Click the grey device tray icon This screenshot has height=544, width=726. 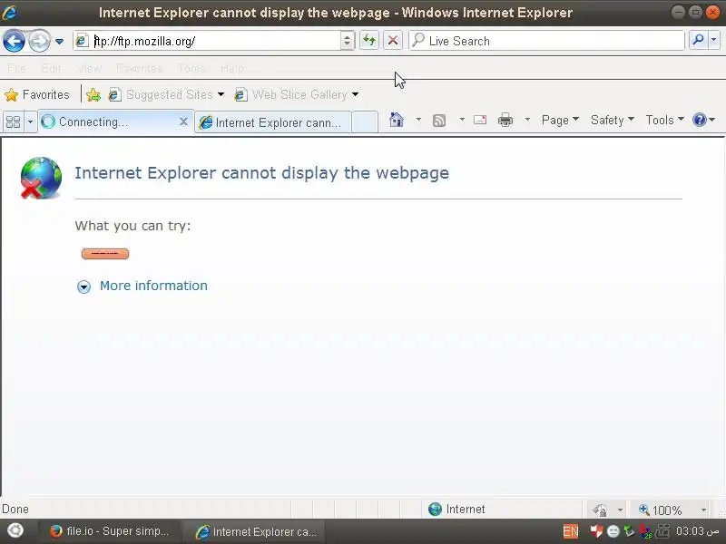(663, 530)
